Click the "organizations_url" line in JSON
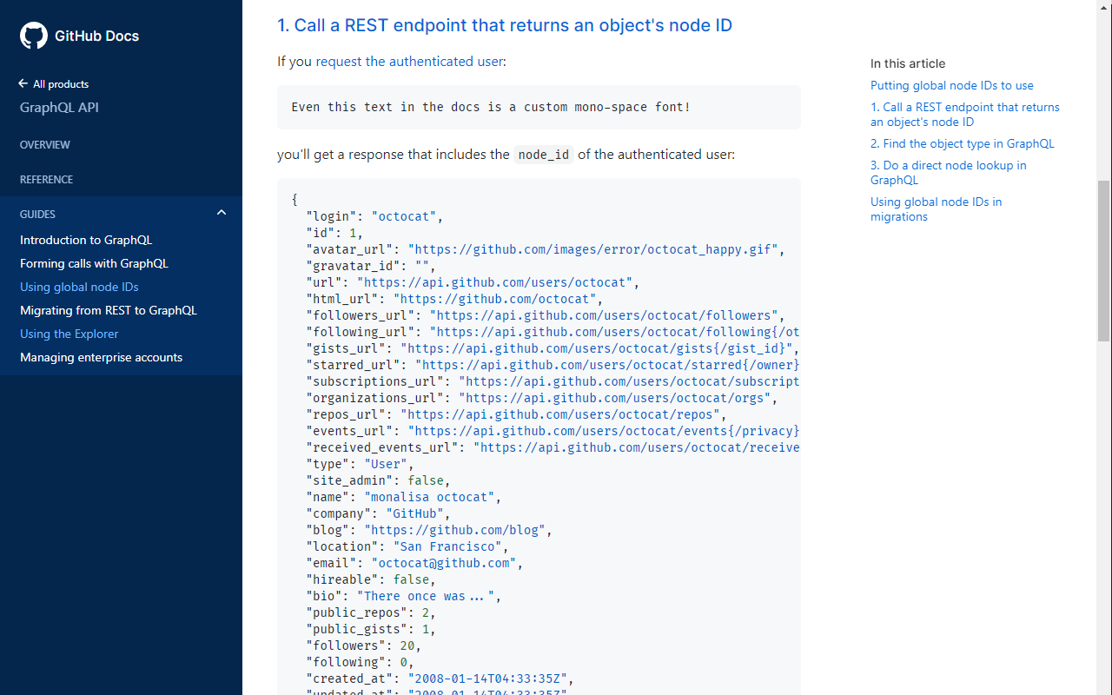The image size is (1112, 695). (541, 398)
